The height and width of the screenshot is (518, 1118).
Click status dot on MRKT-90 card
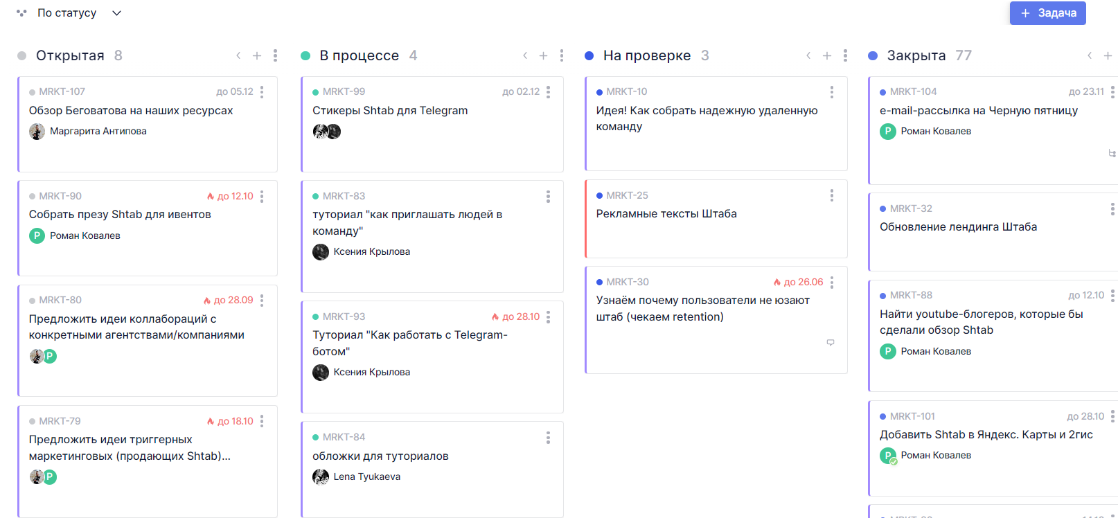click(x=33, y=197)
